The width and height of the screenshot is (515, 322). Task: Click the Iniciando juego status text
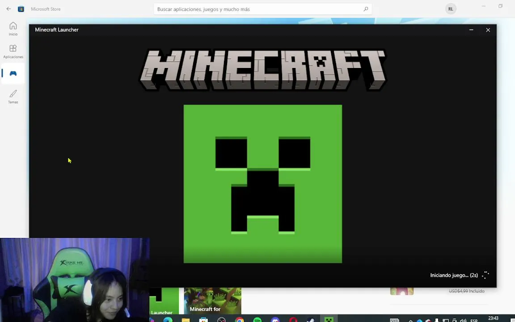[454, 275]
